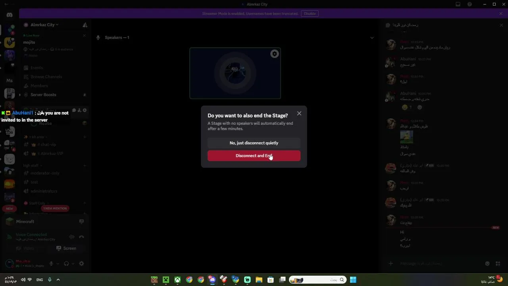Image resolution: width=508 pixels, height=286 pixels.
Task: Click the voice disconnect phone icon
Action: 81,237
